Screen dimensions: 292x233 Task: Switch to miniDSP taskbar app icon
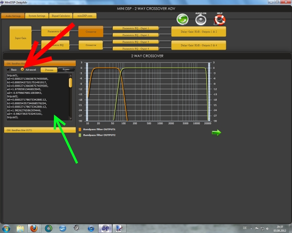pyautogui.click(x=105, y=228)
